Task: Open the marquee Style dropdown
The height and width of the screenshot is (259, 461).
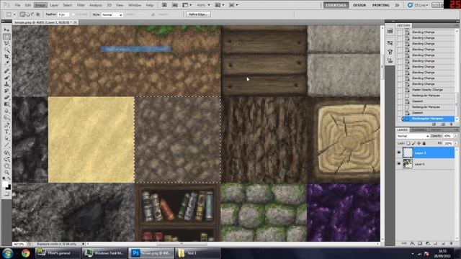Action: pyautogui.click(x=112, y=14)
